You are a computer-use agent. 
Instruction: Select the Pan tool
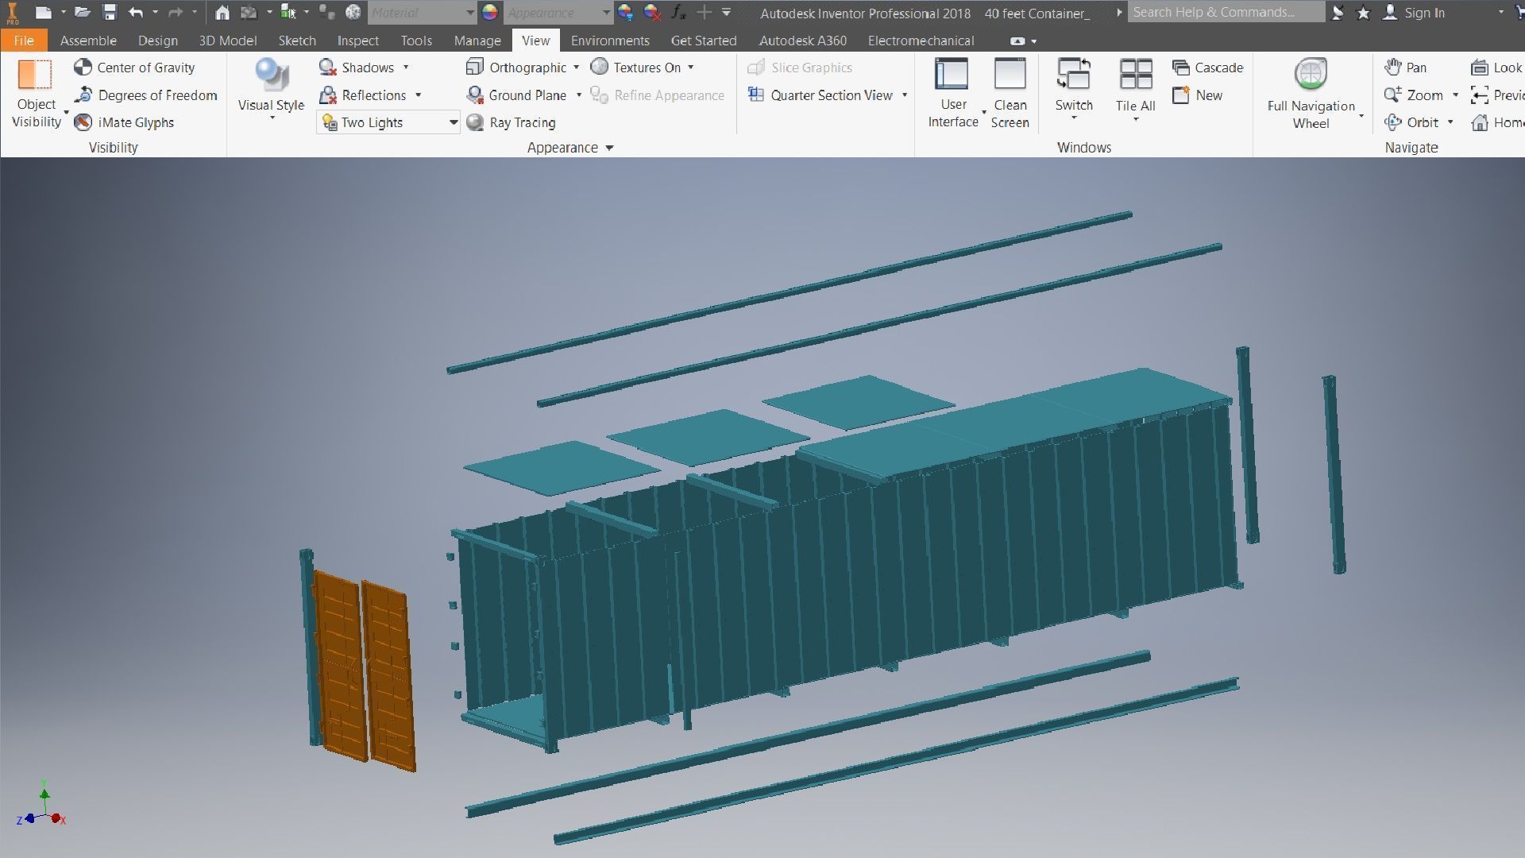click(1405, 68)
